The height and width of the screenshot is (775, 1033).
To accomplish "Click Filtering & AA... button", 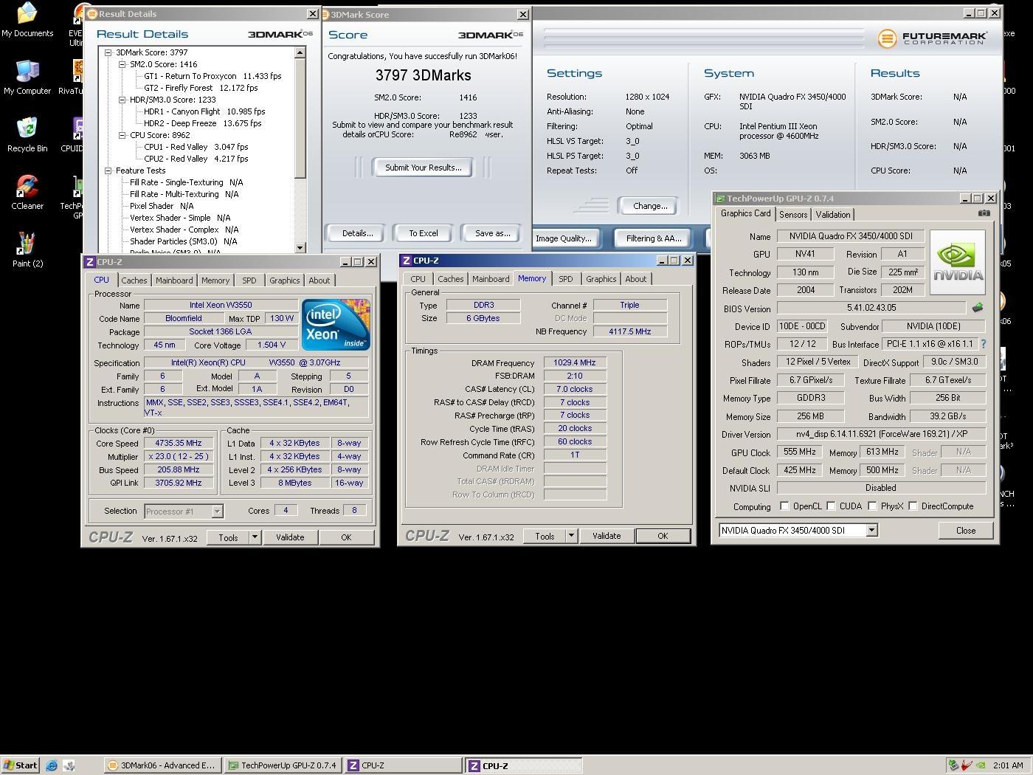I will coord(653,238).
